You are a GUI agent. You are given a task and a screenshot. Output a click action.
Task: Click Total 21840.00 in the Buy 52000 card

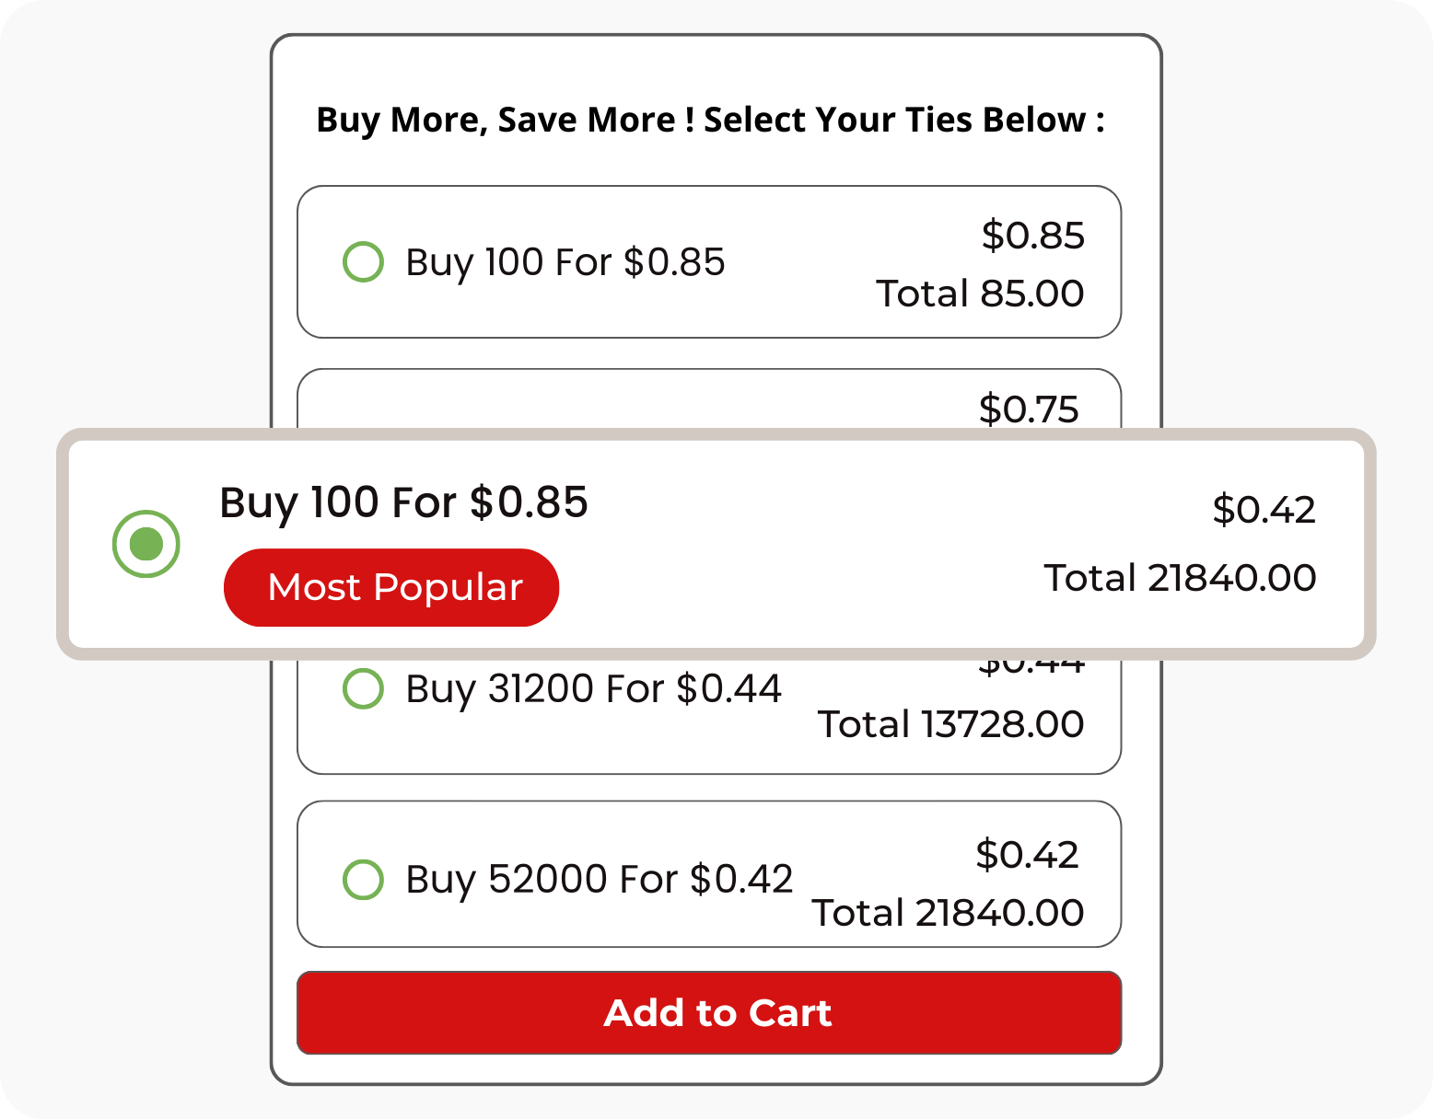(947, 913)
